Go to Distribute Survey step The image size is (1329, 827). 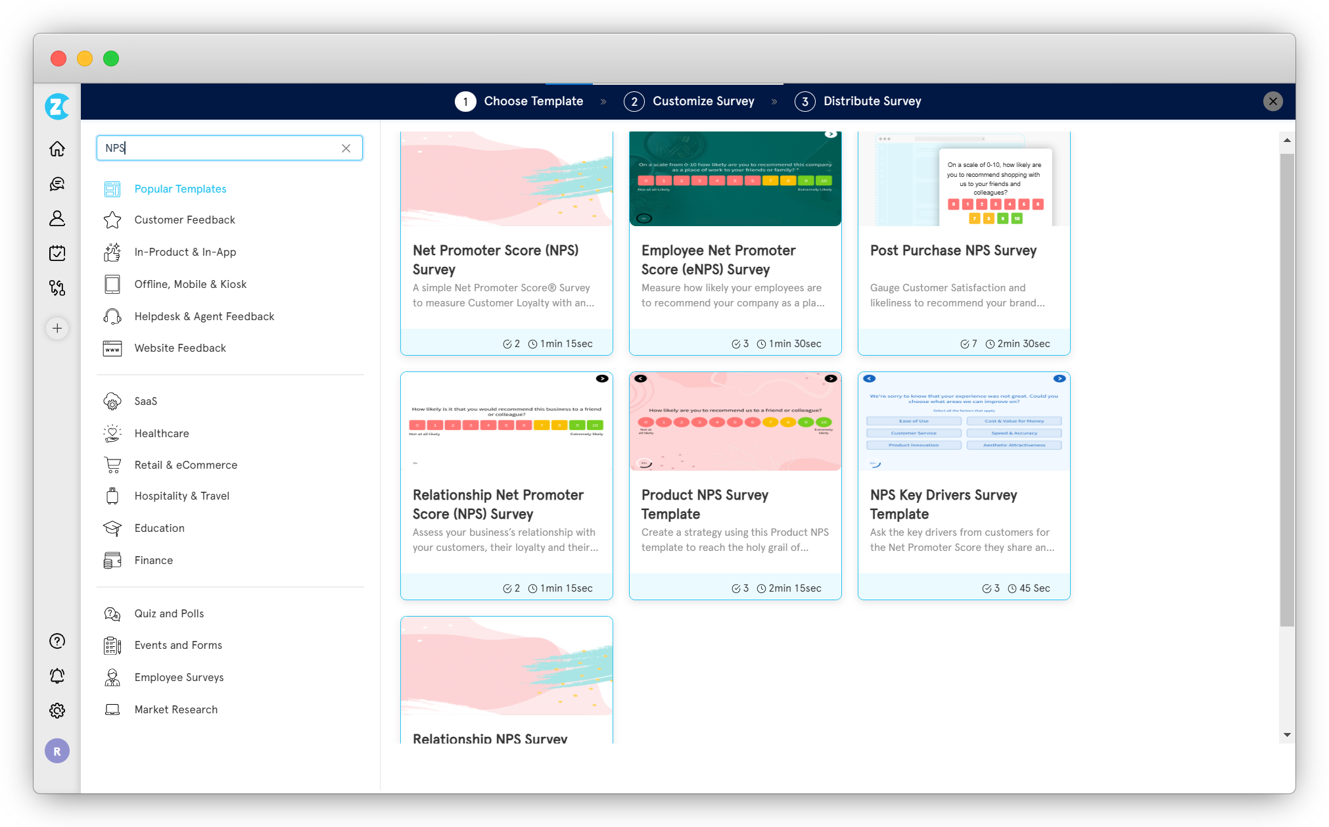[872, 101]
